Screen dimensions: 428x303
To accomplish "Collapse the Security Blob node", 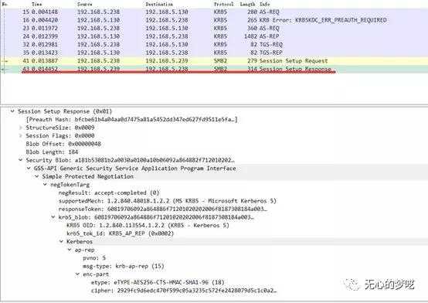I will (x=20, y=160).
